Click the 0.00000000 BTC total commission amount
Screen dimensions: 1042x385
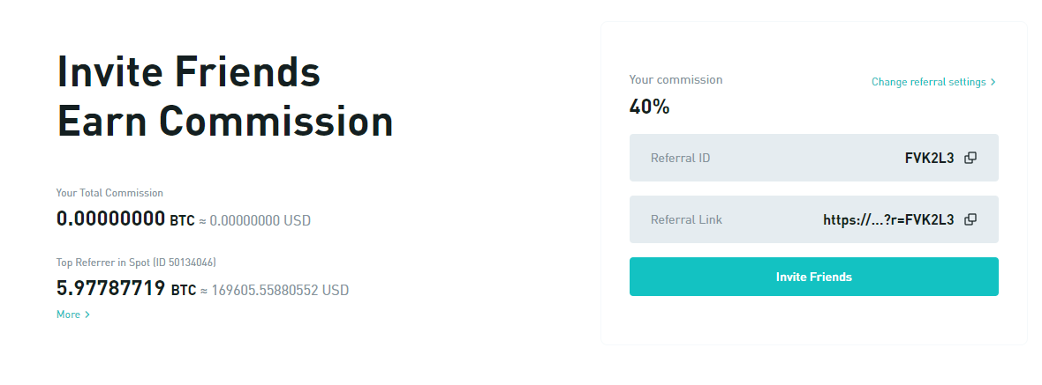point(125,218)
